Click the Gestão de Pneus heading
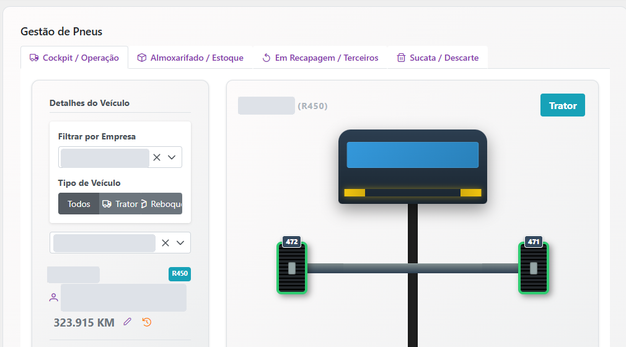The width and height of the screenshot is (626, 347). point(61,32)
